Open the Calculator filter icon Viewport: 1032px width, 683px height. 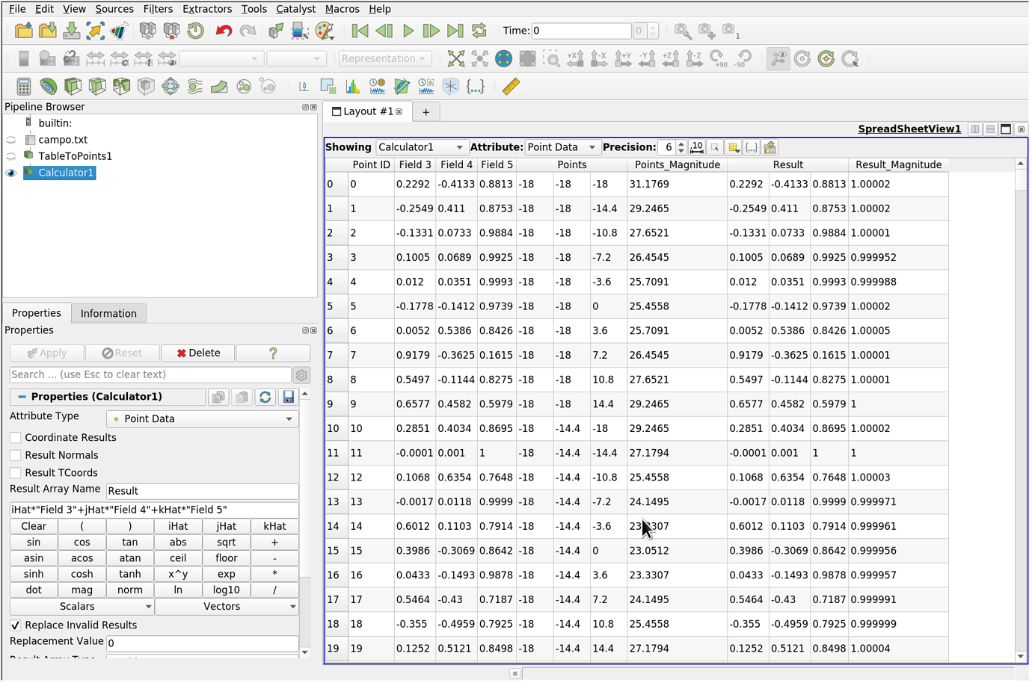[x=24, y=86]
